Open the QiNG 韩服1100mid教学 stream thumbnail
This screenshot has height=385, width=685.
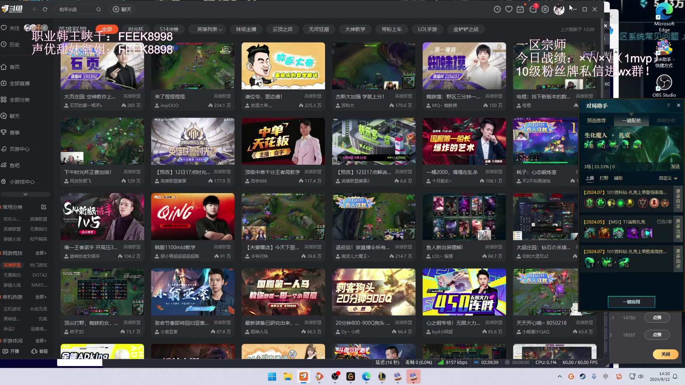(193, 216)
